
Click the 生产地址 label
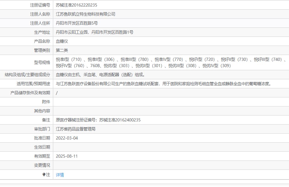pos(42,32)
